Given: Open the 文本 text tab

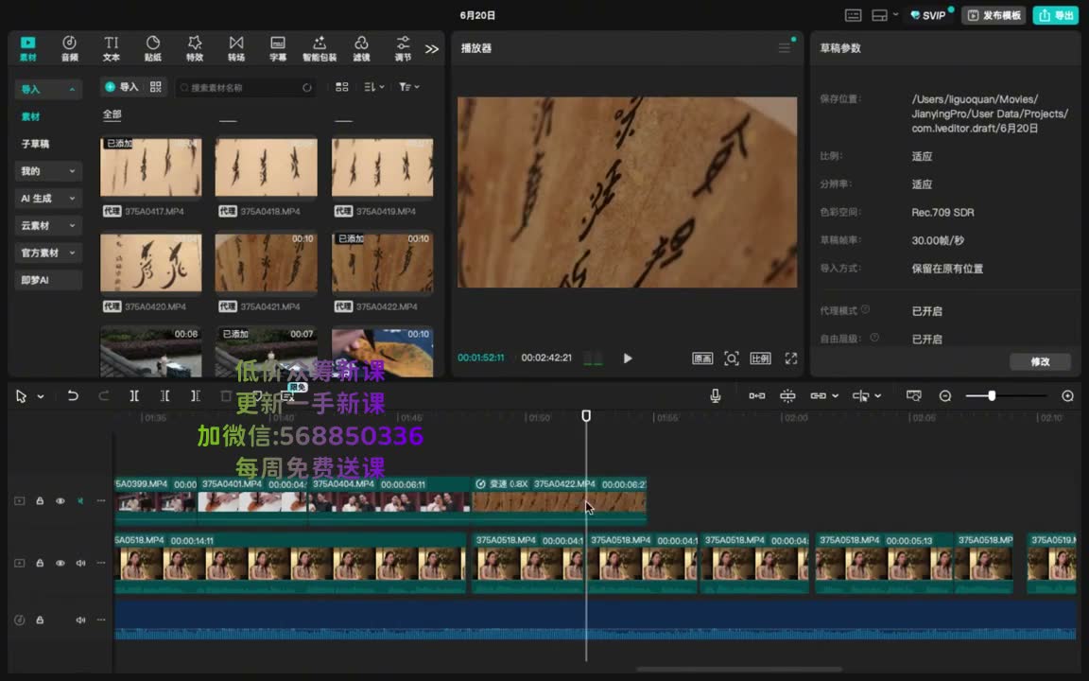Looking at the screenshot, I should (112, 48).
